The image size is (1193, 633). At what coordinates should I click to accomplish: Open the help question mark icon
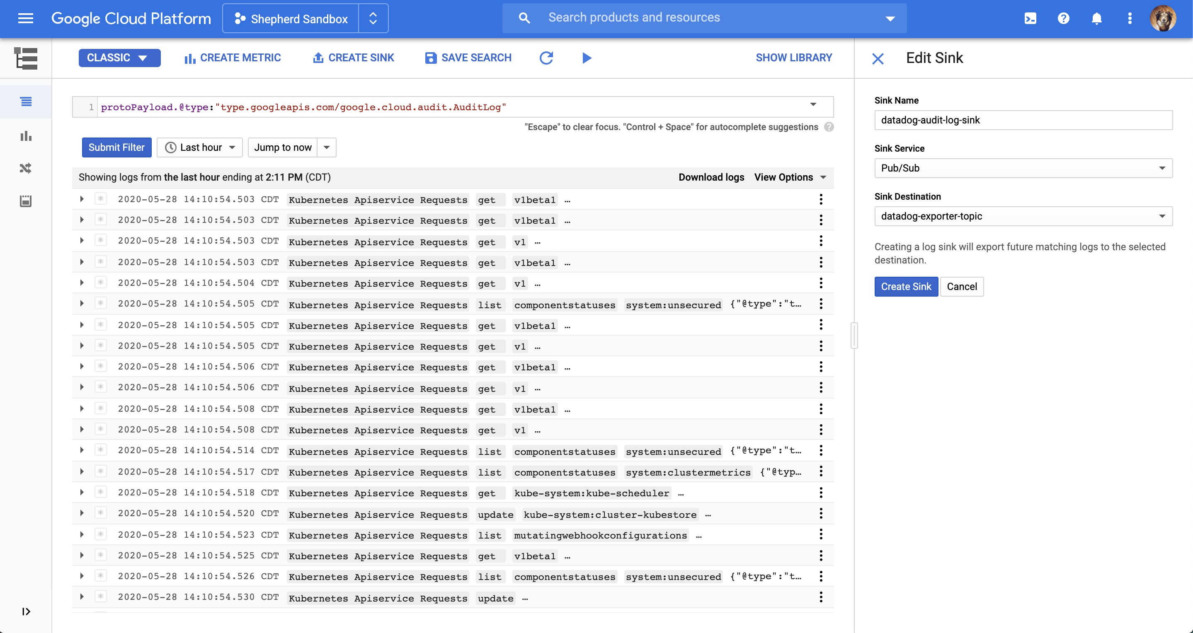pos(1063,19)
